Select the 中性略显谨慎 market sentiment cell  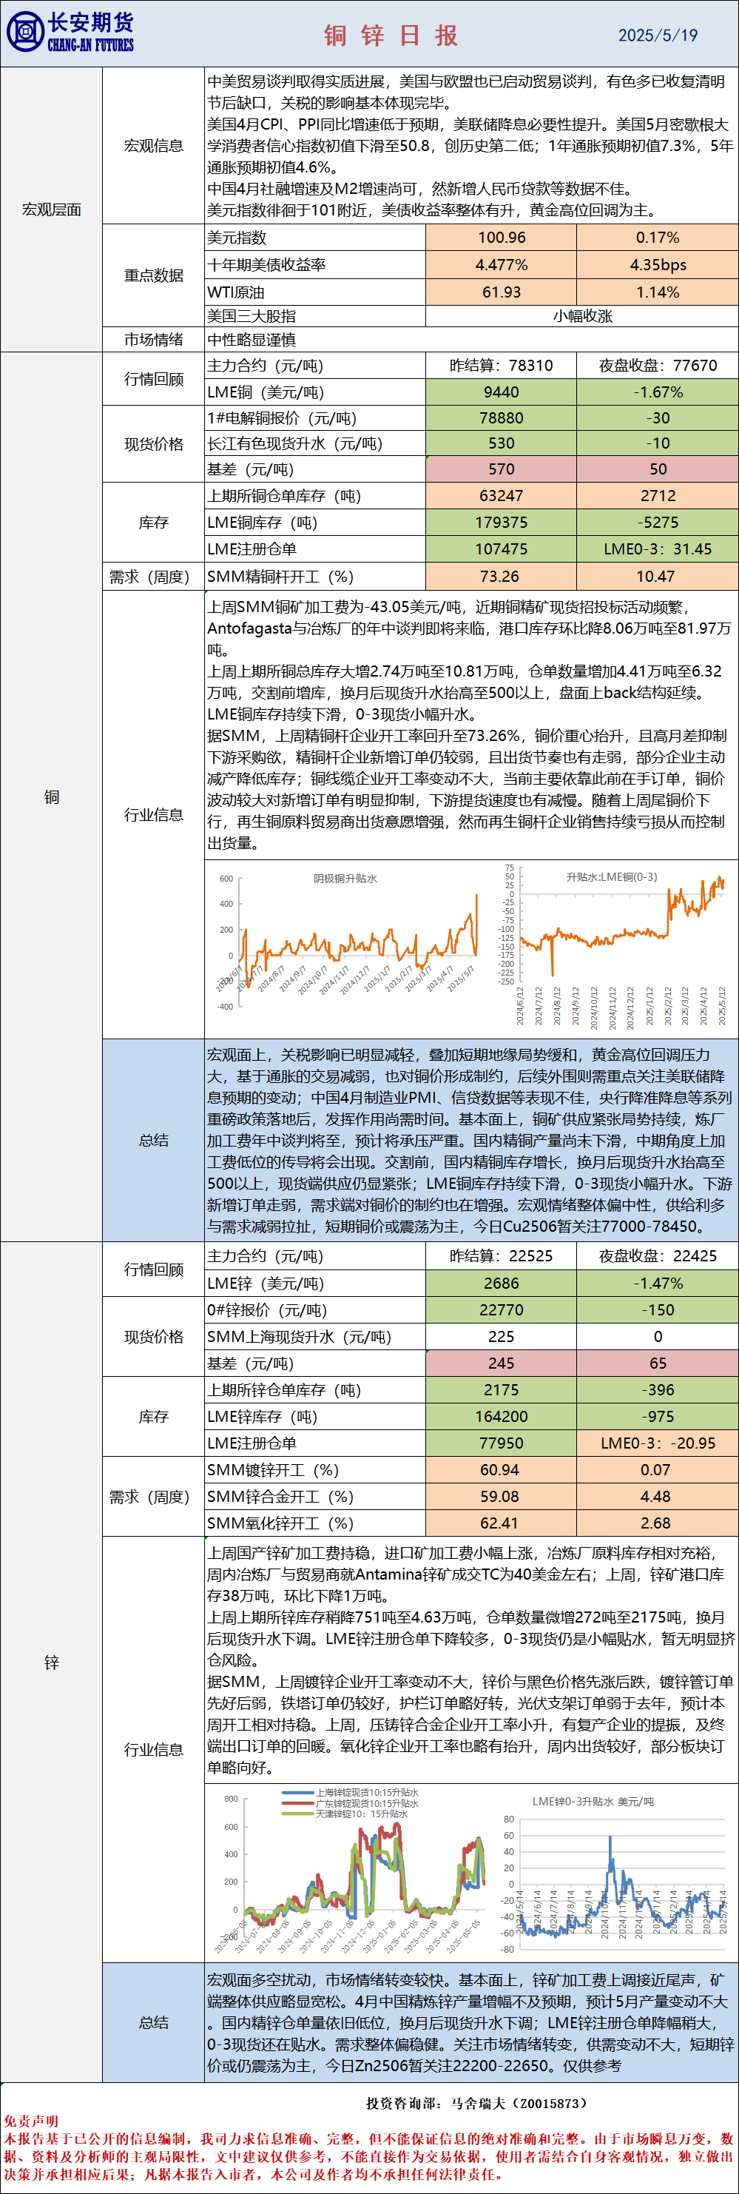tap(472, 339)
